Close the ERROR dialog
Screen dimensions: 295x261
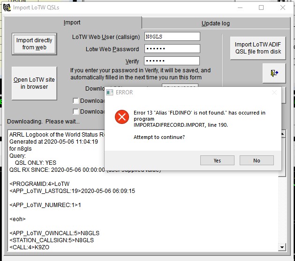(x=274, y=92)
